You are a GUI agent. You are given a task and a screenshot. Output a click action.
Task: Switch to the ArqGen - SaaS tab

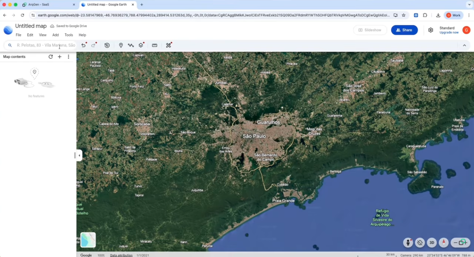[49, 5]
